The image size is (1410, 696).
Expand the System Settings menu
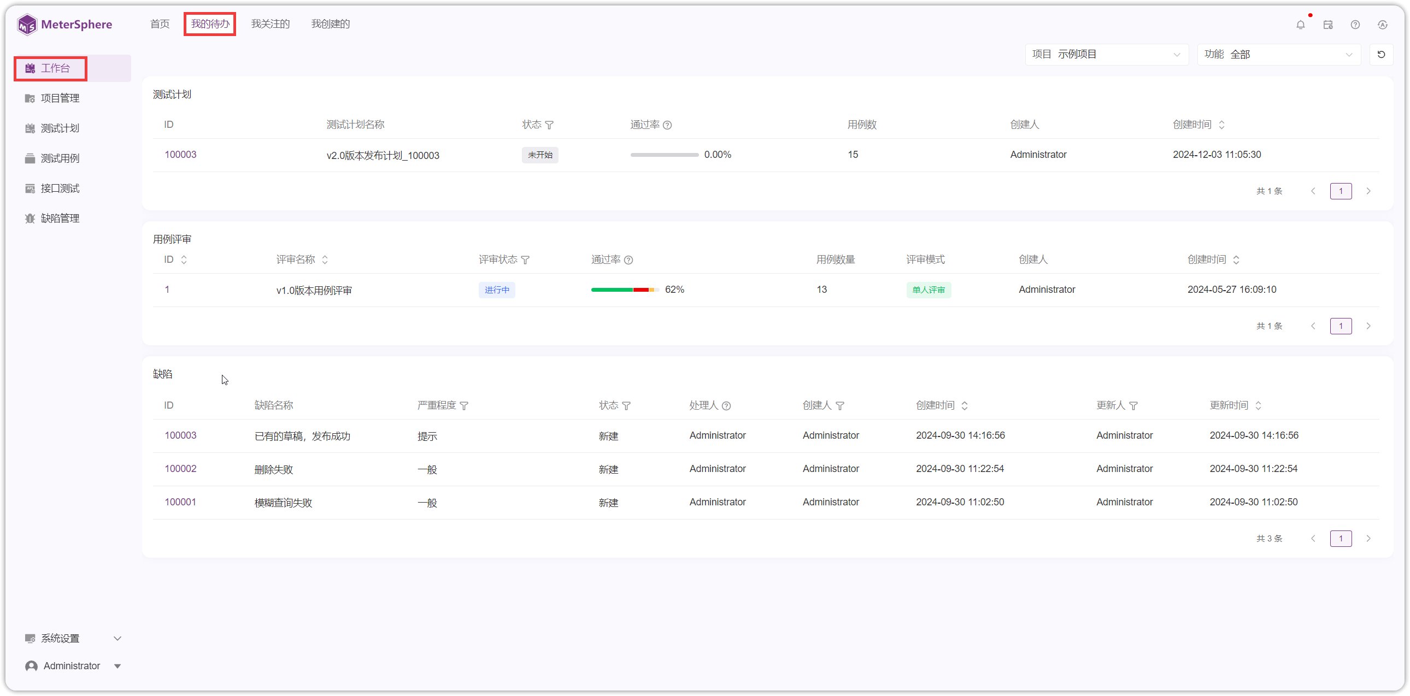click(73, 639)
